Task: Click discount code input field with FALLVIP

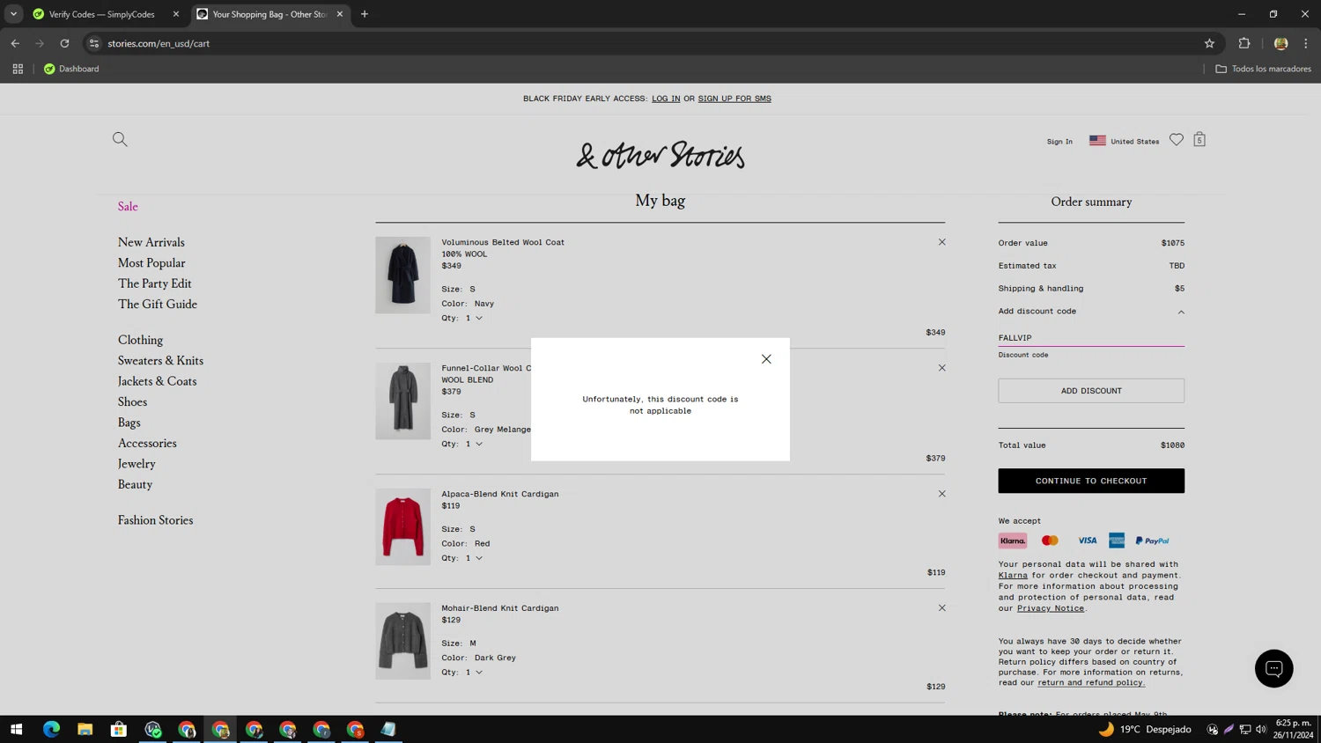Action: coord(1091,337)
